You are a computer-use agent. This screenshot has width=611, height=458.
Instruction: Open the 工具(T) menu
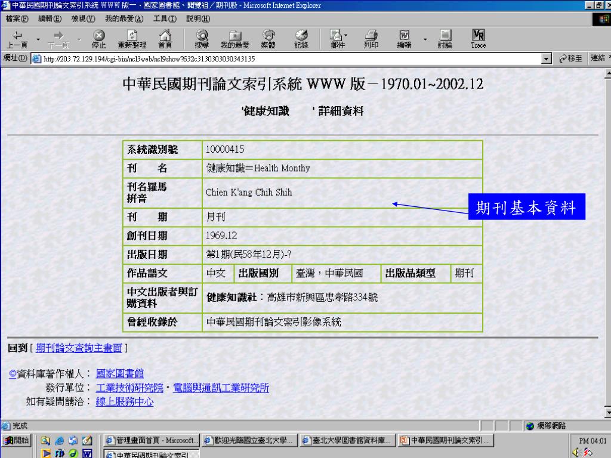[165, 18]
